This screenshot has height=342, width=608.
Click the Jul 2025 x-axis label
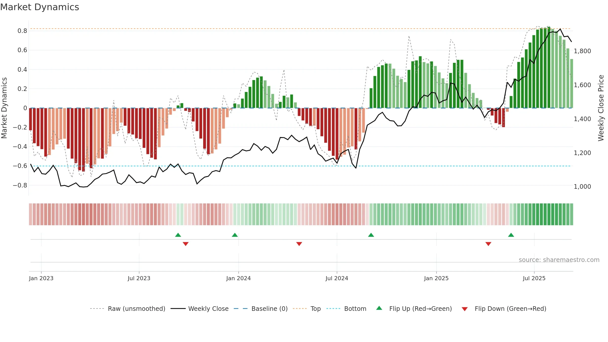click(534, 278)
